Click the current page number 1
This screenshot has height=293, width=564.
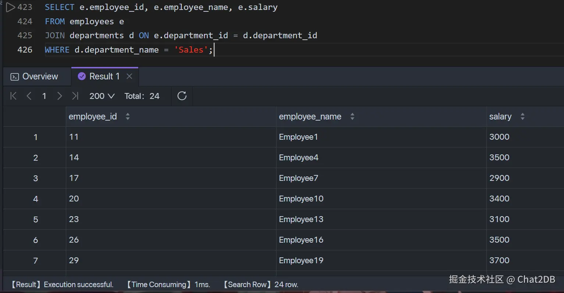(44, 96)
